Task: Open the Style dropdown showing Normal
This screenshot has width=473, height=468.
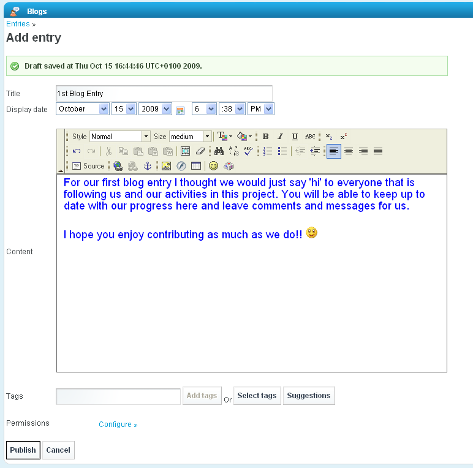Action: pos(119,137)
